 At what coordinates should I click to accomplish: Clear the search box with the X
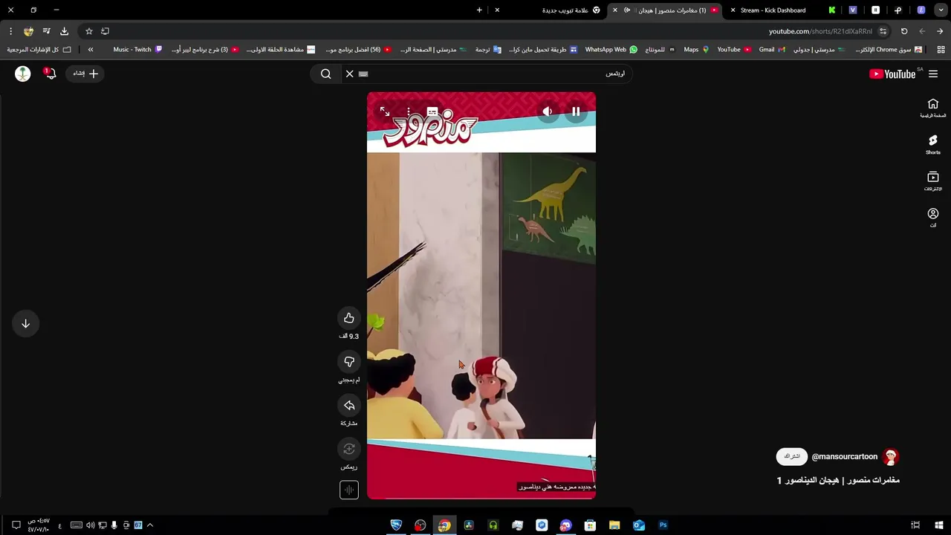pos(349,74)
